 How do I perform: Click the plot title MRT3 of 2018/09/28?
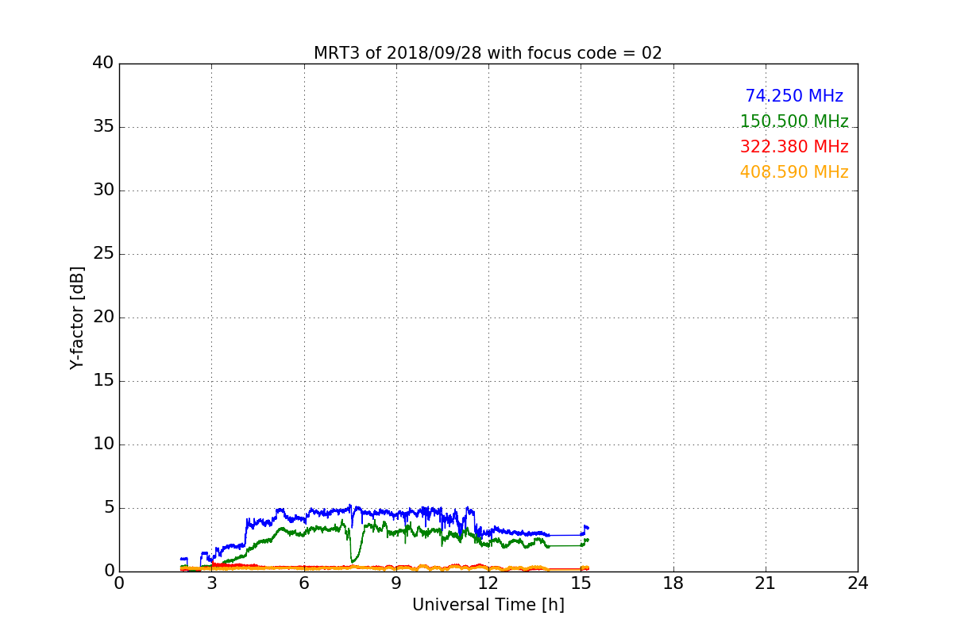[x=488, y=53]
